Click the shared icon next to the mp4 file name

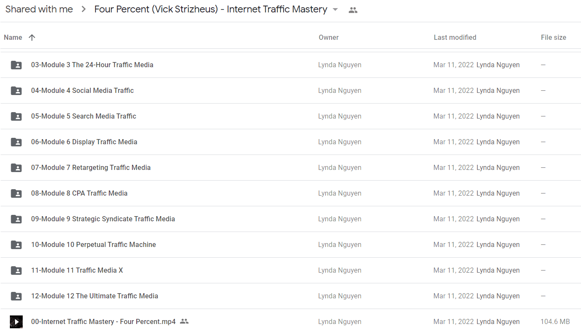[184, 321]
